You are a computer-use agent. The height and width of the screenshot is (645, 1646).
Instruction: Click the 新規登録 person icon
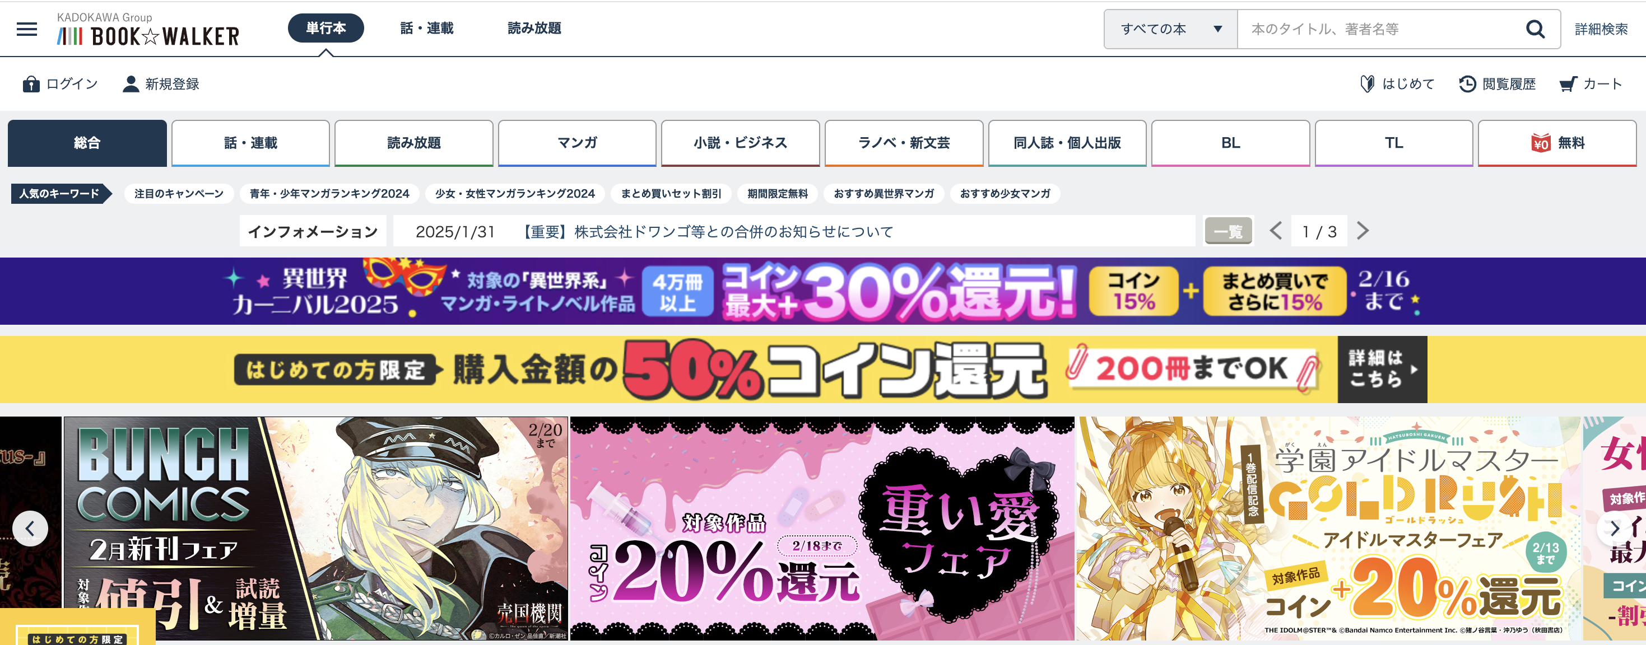point(131,83)
